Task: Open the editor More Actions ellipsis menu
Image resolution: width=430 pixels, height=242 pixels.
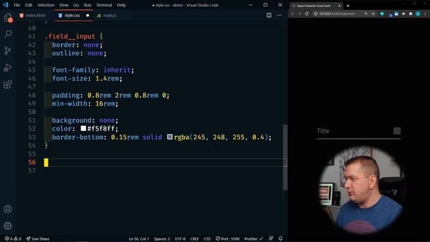Action: click(279, 15)
